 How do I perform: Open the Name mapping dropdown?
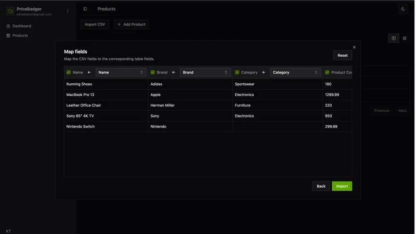click(x=121, y=72)
